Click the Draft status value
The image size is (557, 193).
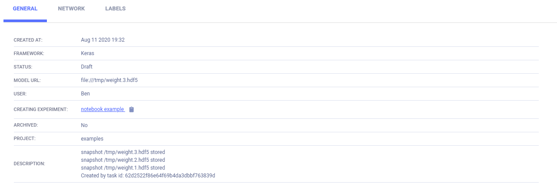coord(87,67)
